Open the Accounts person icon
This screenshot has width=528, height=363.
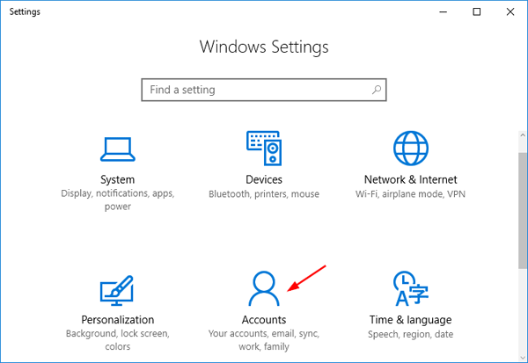coord(264,288)
